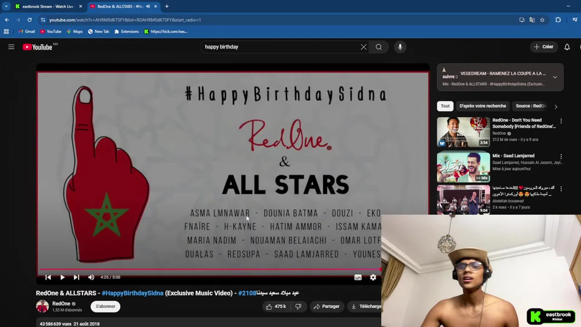581x327 pixels.
Task: Clear the search box with the X icon
Action: tap(364, 47)
